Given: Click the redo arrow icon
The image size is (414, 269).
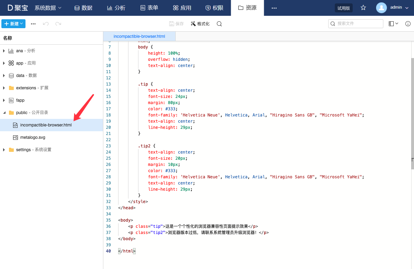Looking at the screenshot, I should coord(58,24).
